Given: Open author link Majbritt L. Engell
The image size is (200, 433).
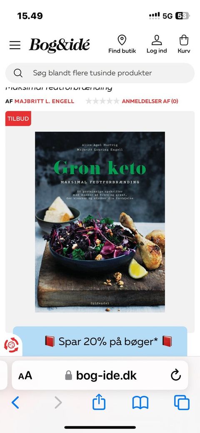Looking at the screenshot, I should 44,101.
